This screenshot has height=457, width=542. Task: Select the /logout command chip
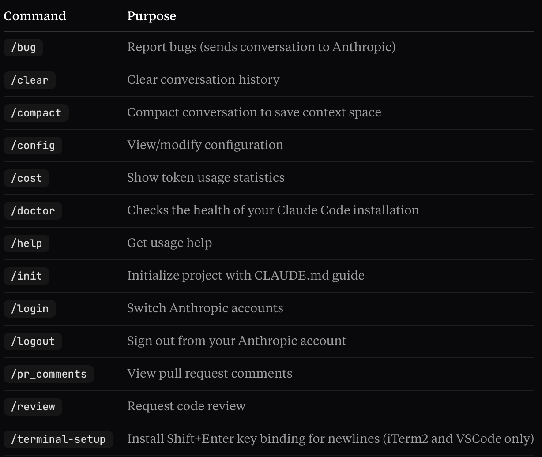33,341
